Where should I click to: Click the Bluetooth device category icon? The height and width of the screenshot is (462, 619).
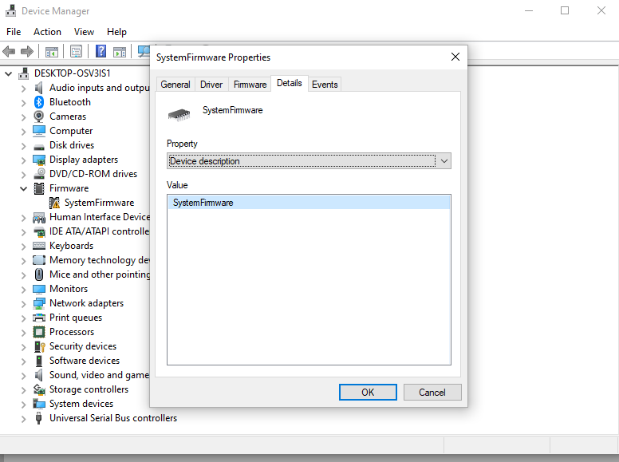[39, 102]
